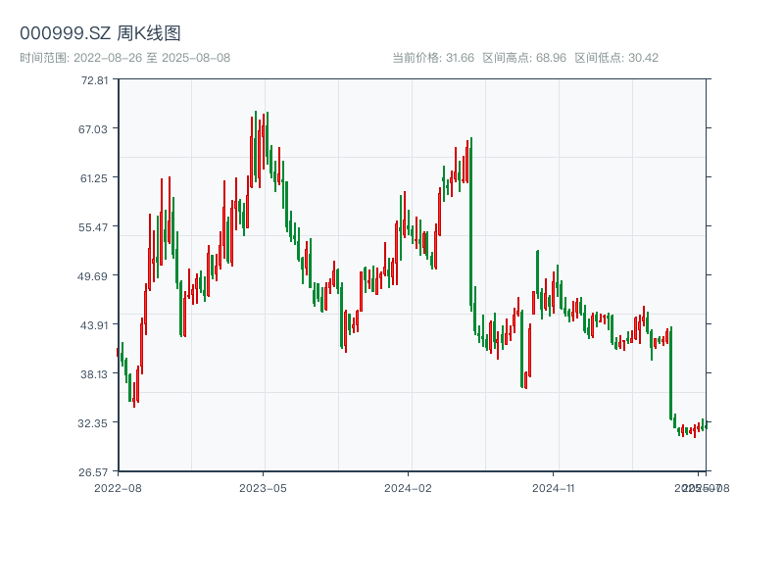Click x-axis date label 2024-11
Image resolution: width=784 pixels, height=588 pixels.
(553, 488)
